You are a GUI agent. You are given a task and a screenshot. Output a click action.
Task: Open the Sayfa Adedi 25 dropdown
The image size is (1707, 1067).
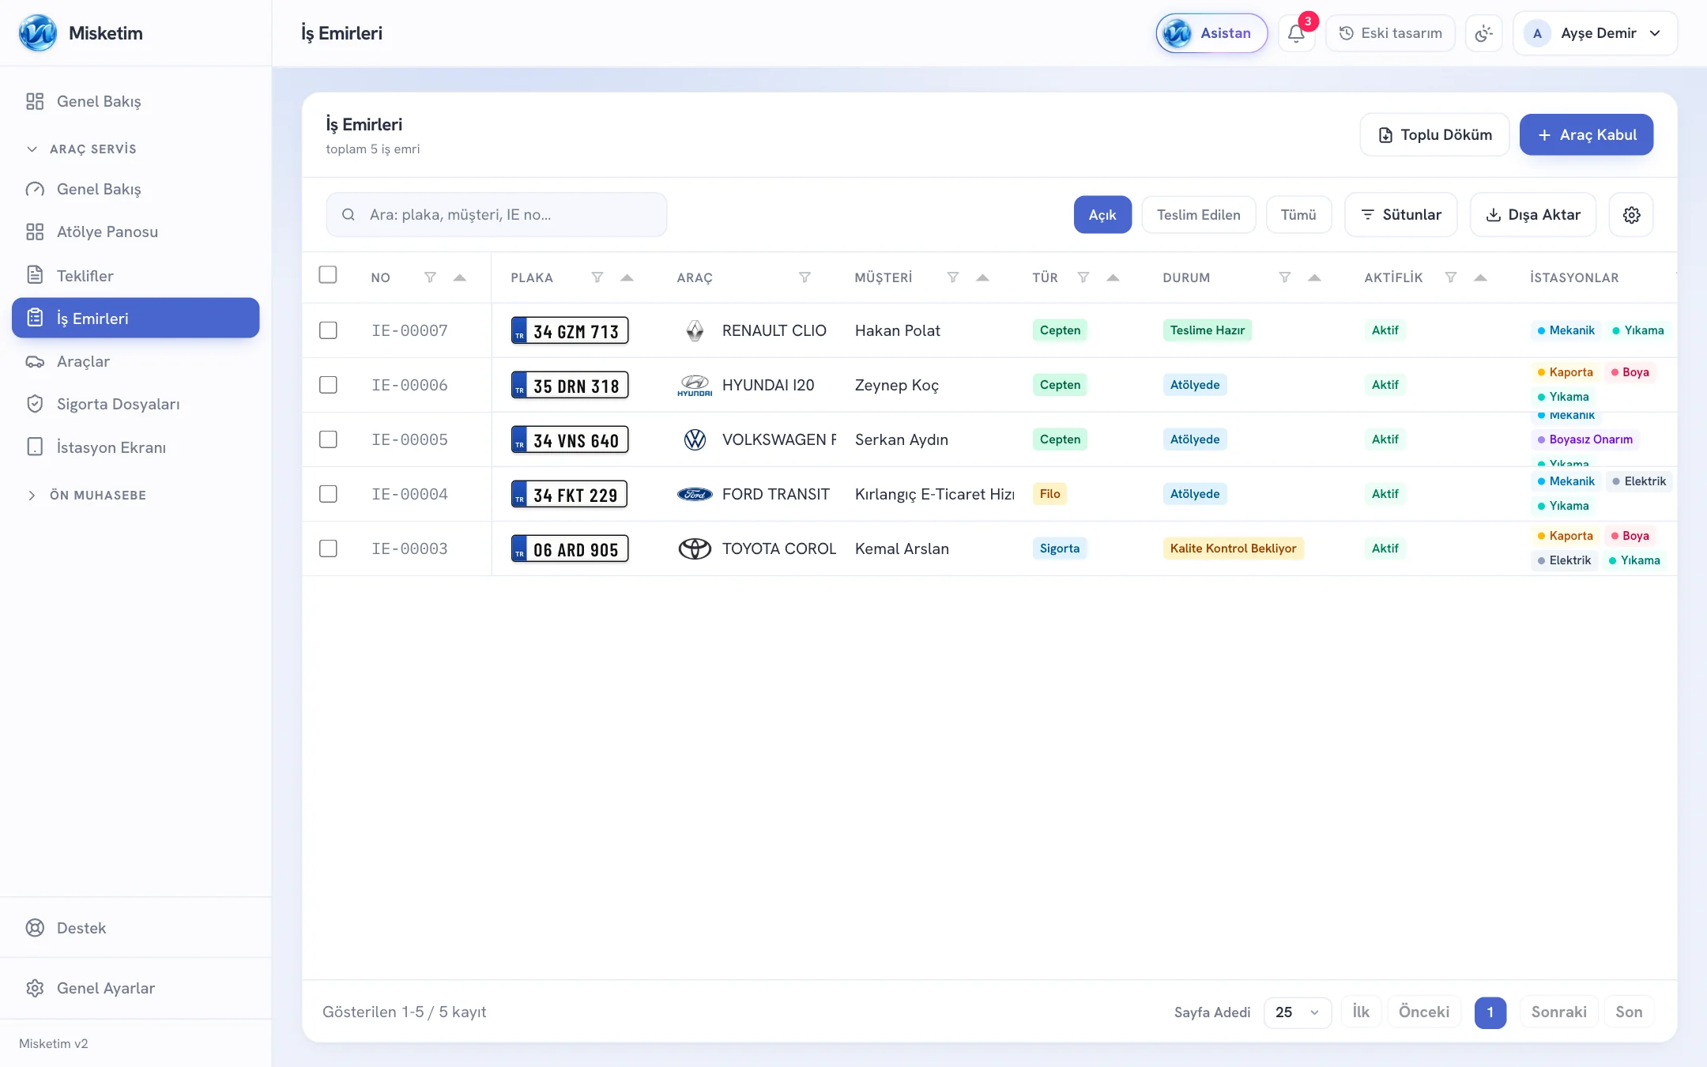point(1297,1012)
